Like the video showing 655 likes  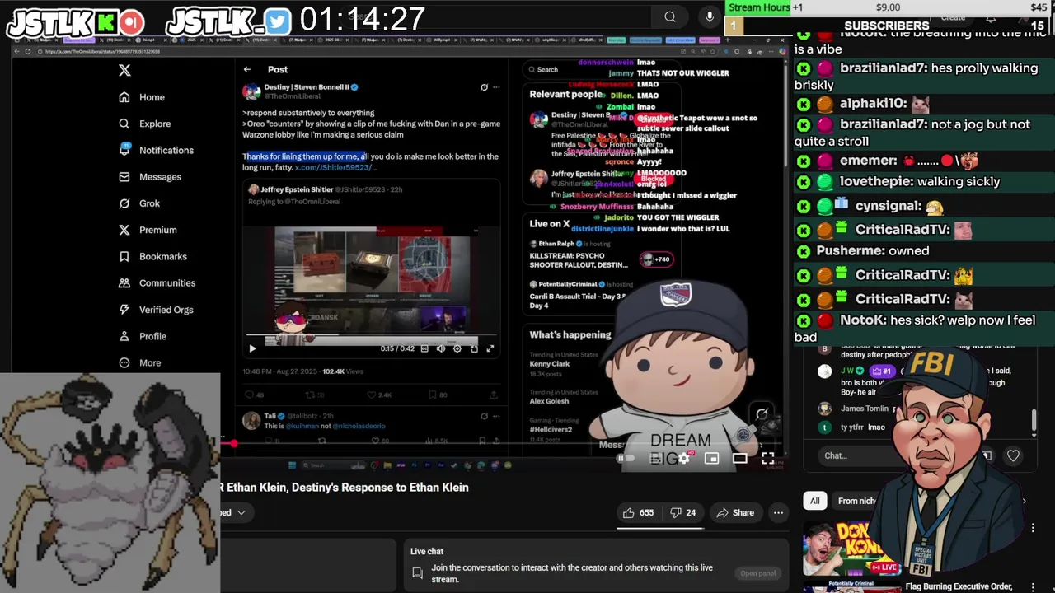639,512
